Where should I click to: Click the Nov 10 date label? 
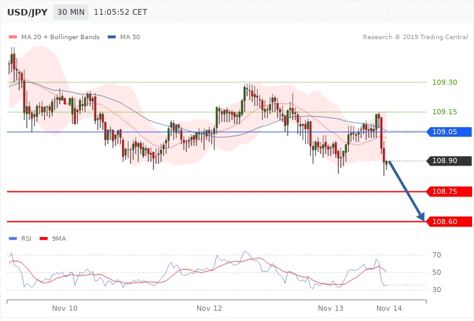[65, 309]
